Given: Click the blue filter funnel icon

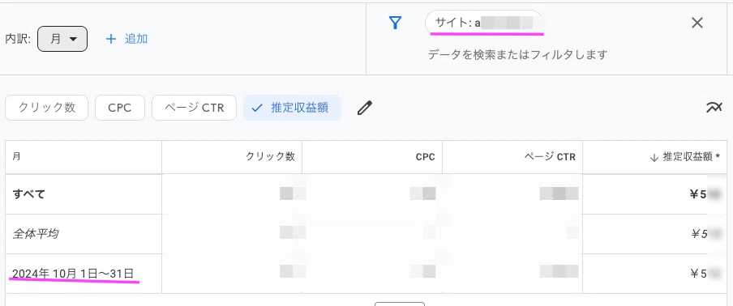Looking at the screenshot, I should point(396,23).
